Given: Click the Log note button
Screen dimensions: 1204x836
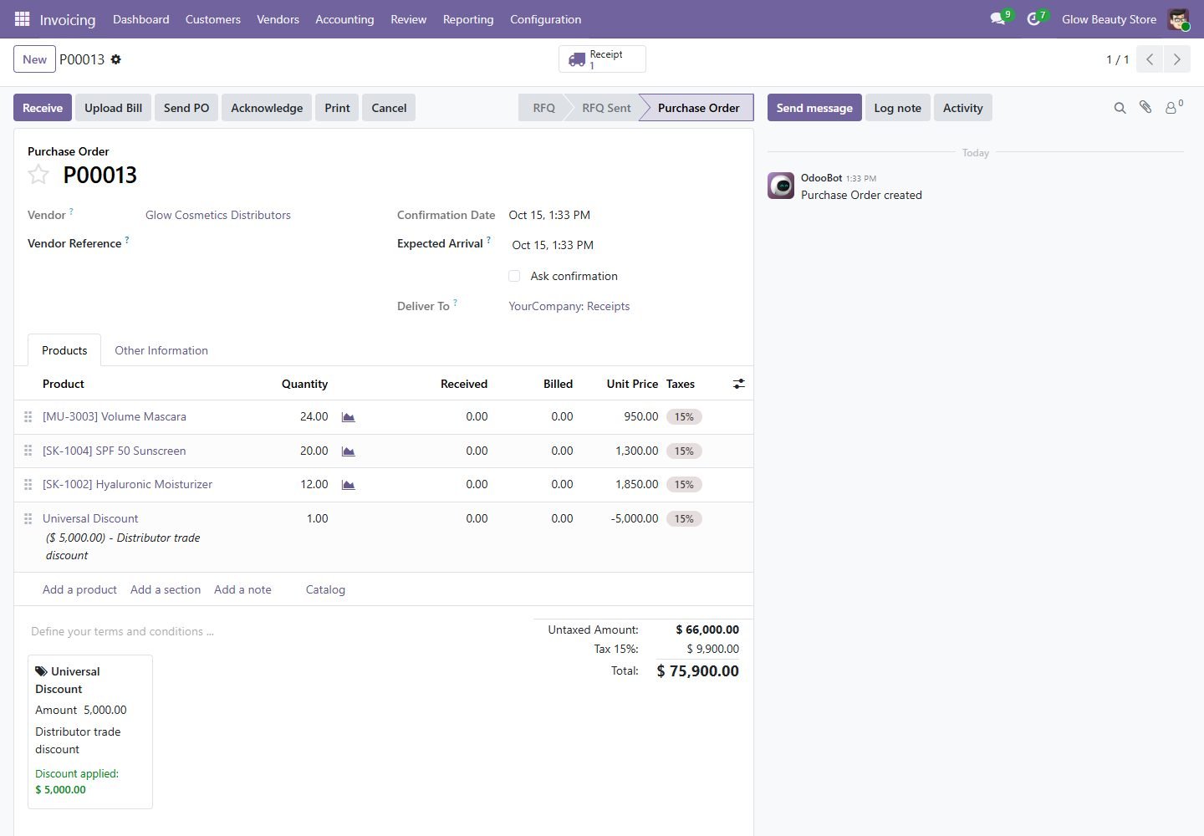Looking at the screenshot, I should (x=897, y=108).
